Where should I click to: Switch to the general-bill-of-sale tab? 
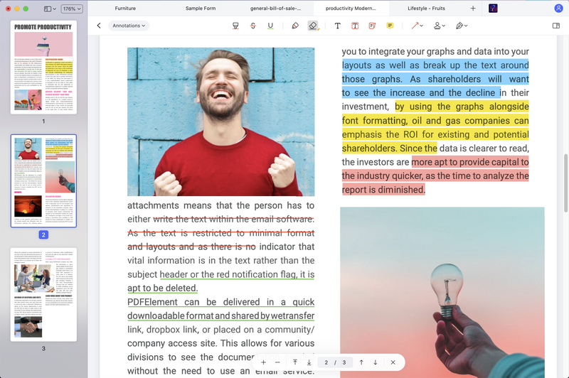[275, 9]
